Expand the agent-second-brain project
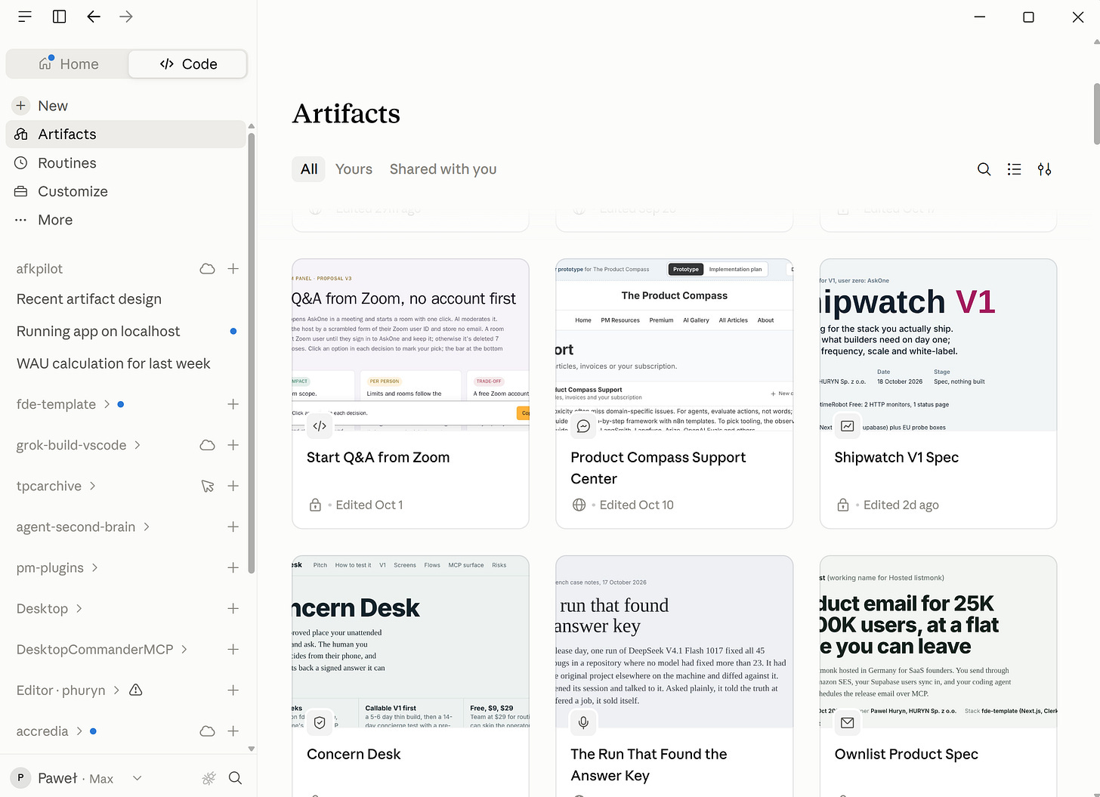 tap(147, 527)
